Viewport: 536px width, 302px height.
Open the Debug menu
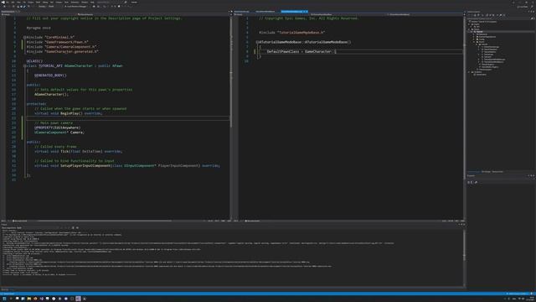click(45, 2)
